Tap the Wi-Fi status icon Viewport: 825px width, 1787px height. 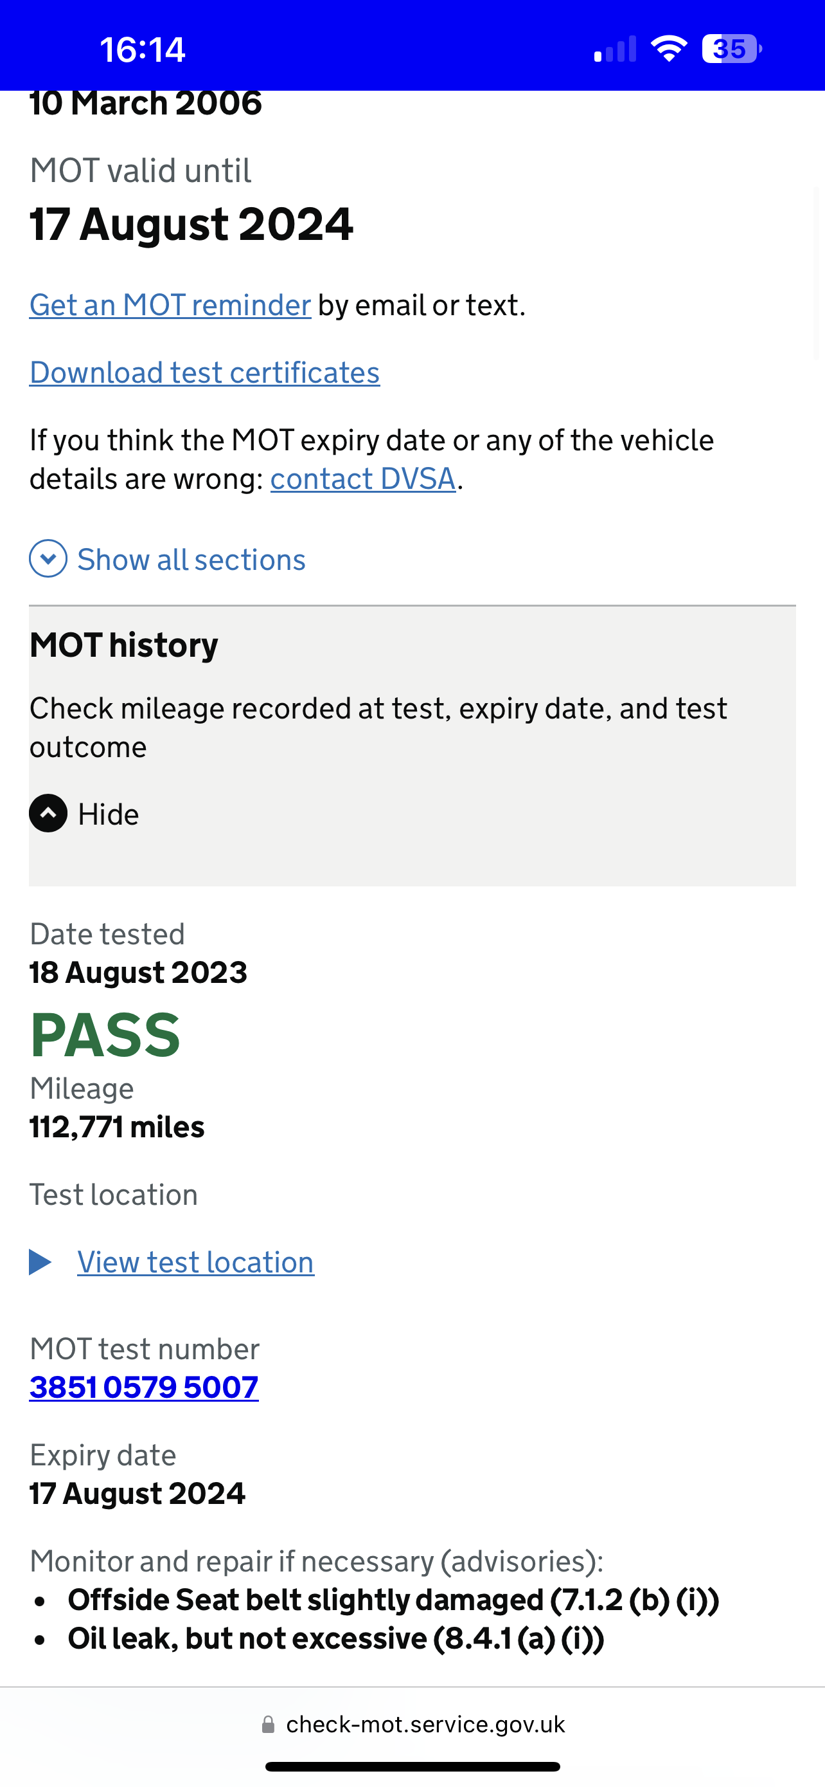(x=668, y=50)
